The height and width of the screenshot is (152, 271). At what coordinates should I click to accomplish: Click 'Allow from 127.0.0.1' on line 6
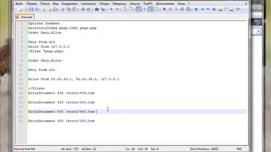[x=49, y=46]
